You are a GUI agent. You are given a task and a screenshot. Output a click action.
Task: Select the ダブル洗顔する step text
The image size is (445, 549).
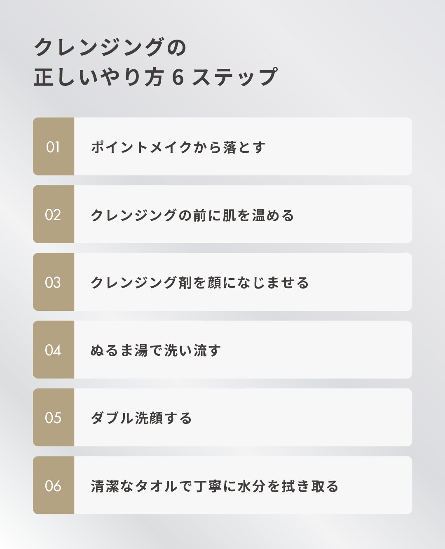click(141, 418)
